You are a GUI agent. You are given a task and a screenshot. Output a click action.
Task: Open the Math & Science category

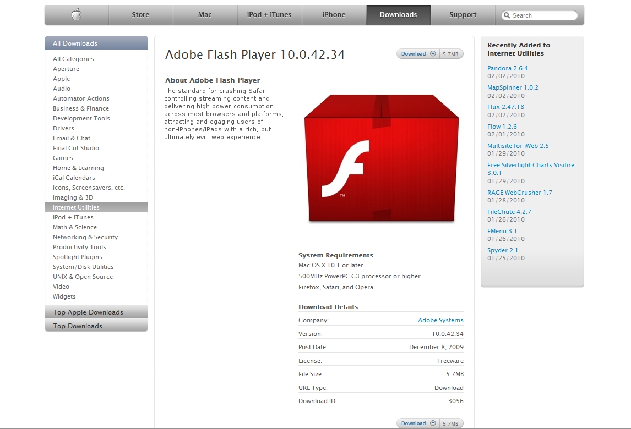pos(75,227)
